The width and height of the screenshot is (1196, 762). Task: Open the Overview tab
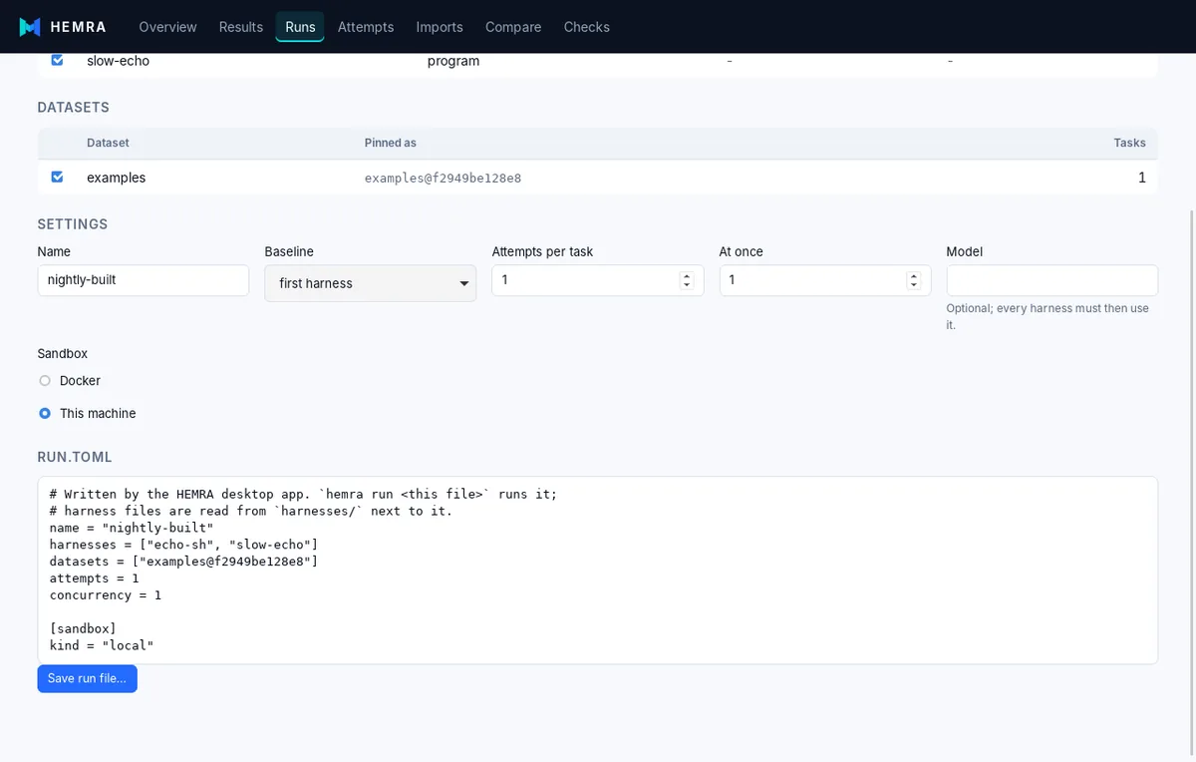(x=167, y=27)
